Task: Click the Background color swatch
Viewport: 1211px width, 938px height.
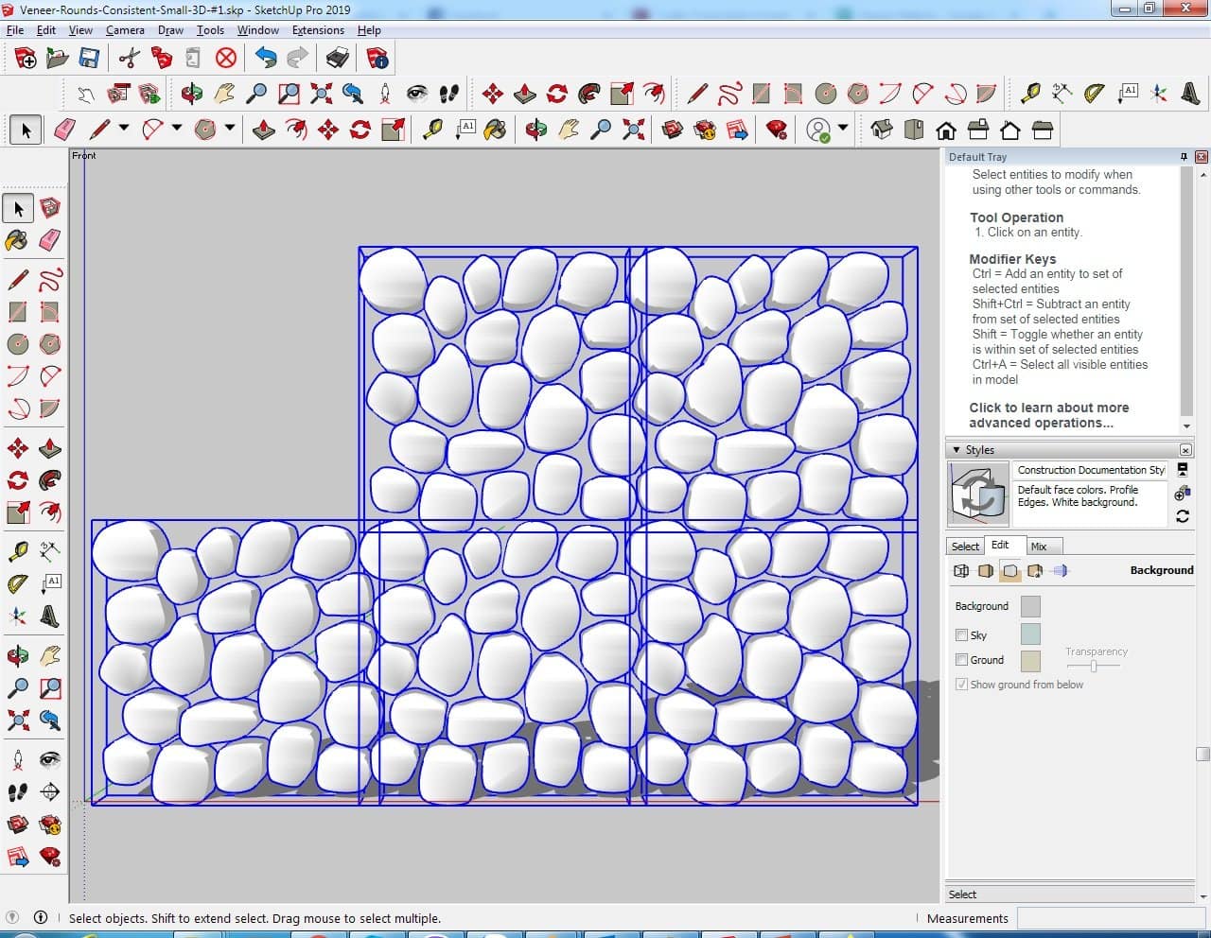Action: pos(1030,606)
